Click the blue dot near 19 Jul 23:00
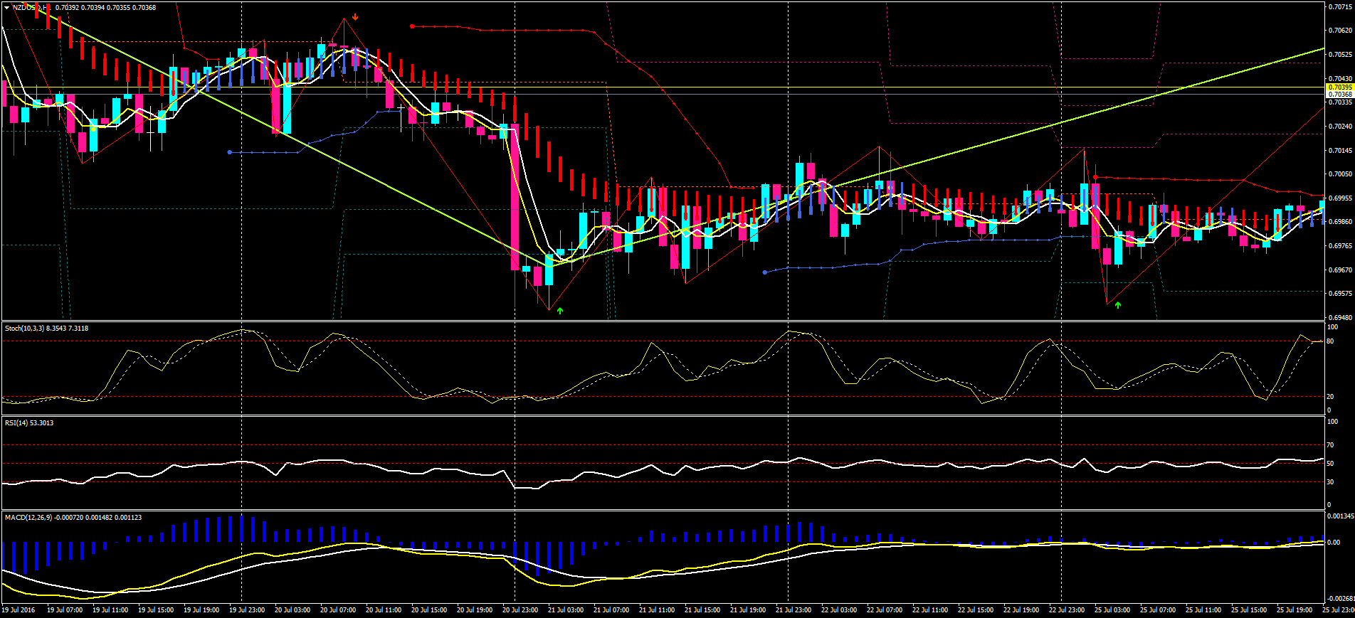 point(229,152)
